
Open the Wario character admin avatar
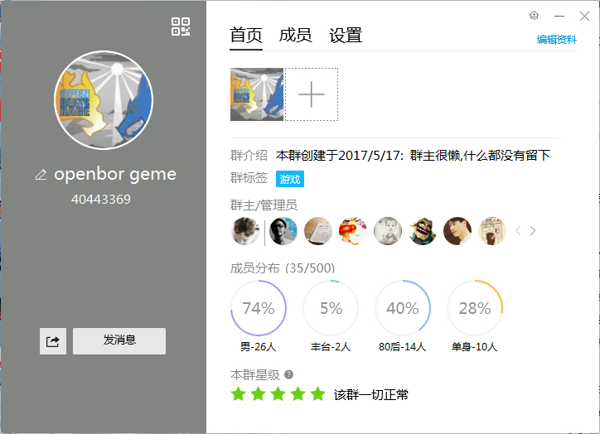click(423, 231)
